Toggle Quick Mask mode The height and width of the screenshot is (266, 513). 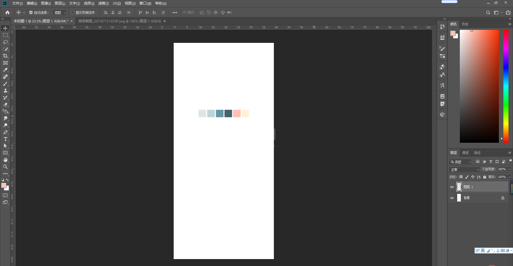pos(5,195)
